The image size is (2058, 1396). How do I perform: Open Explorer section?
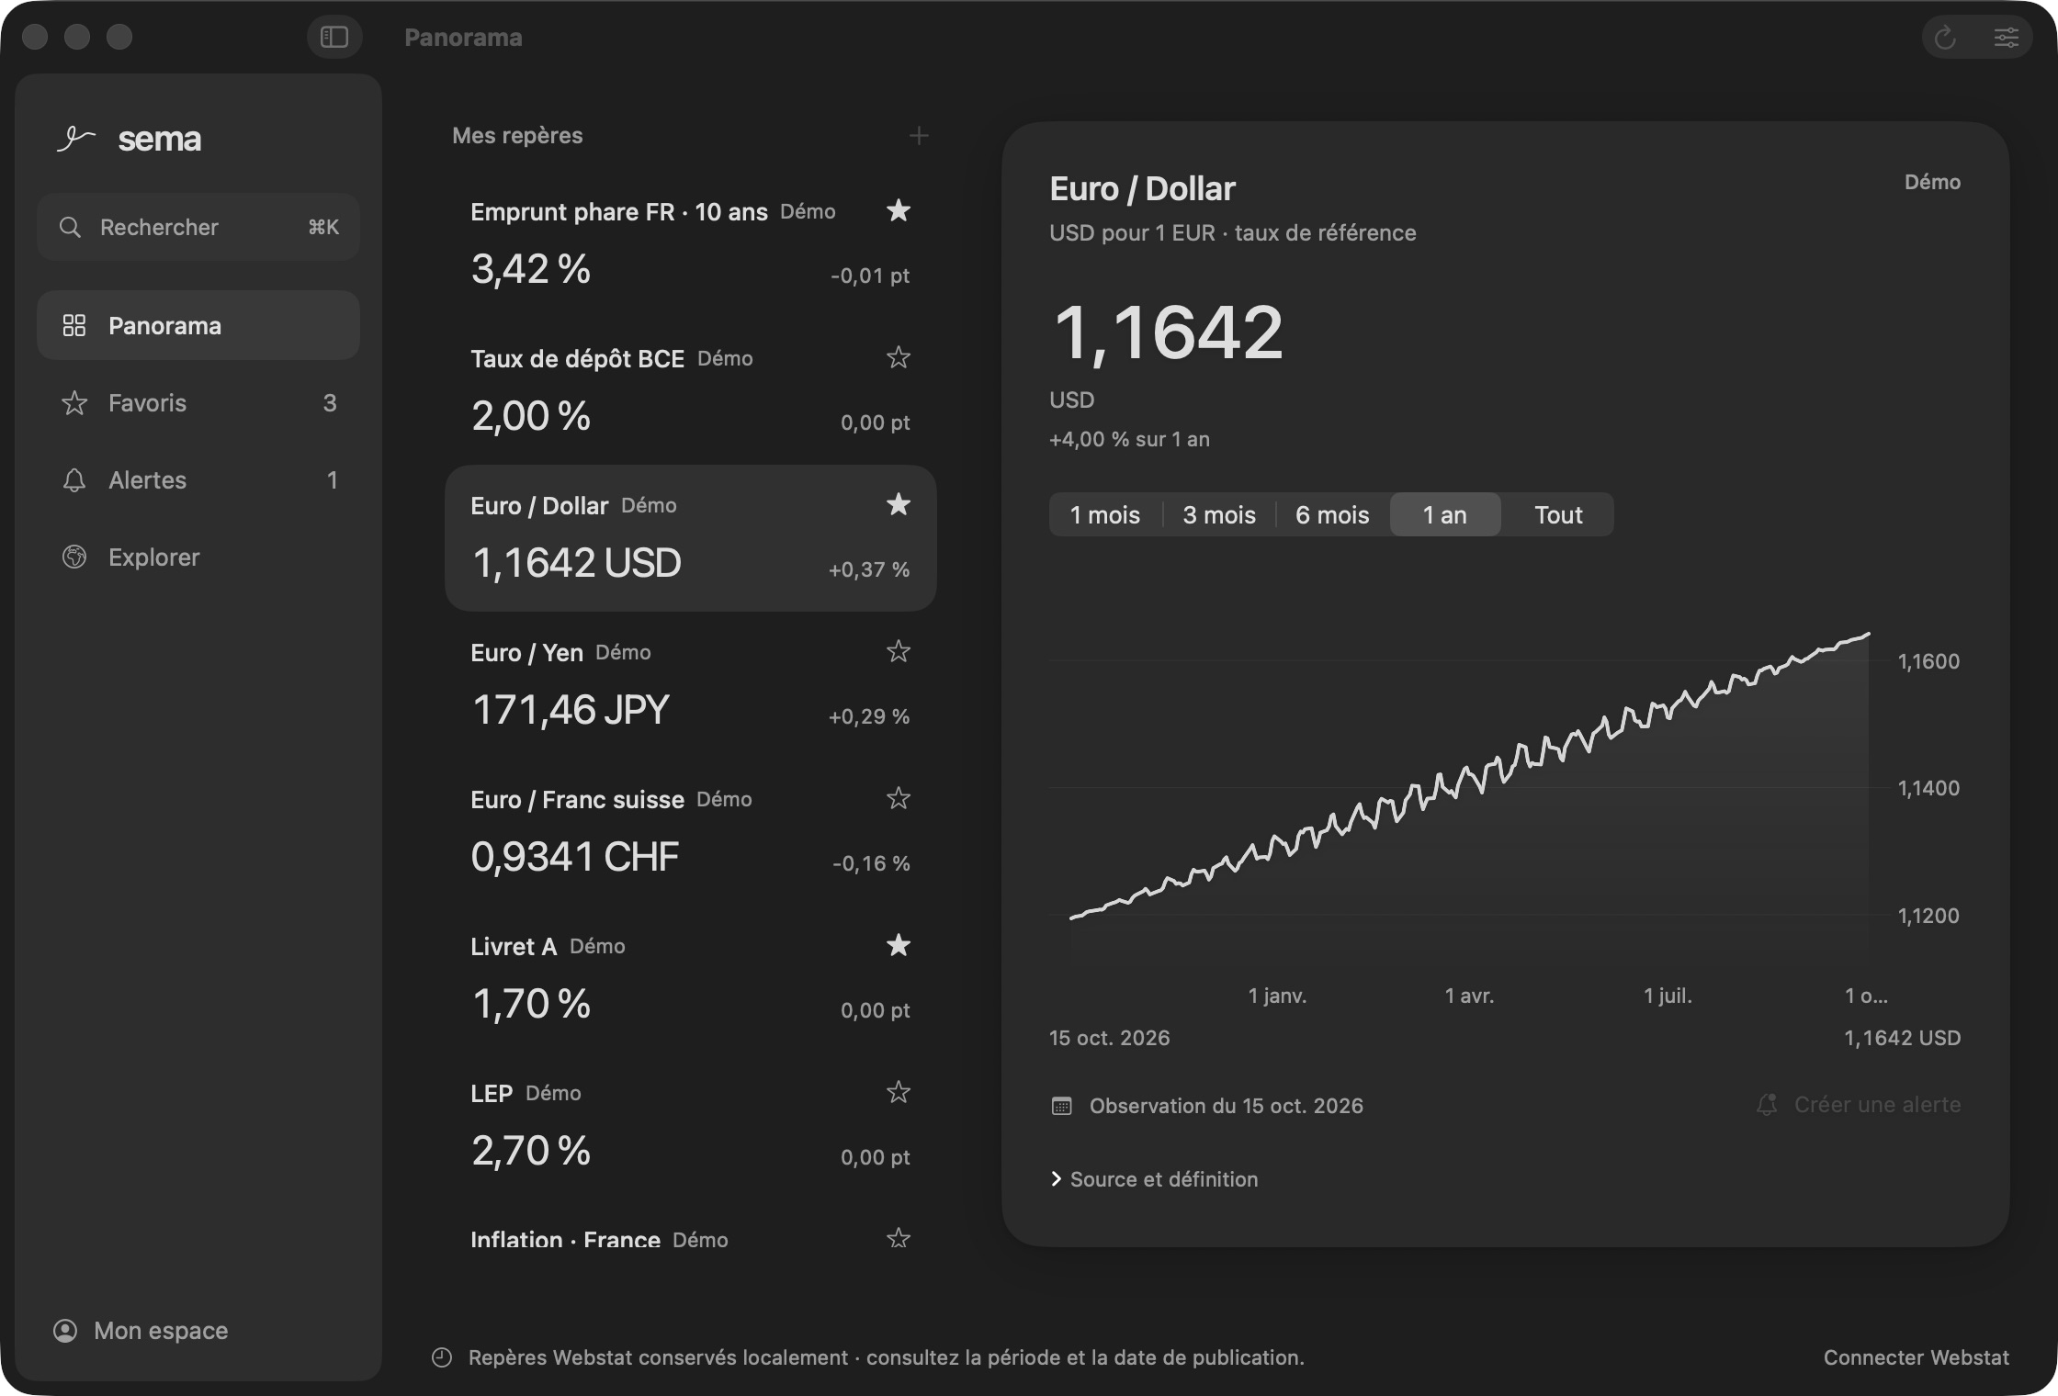(x=198, y=557)
